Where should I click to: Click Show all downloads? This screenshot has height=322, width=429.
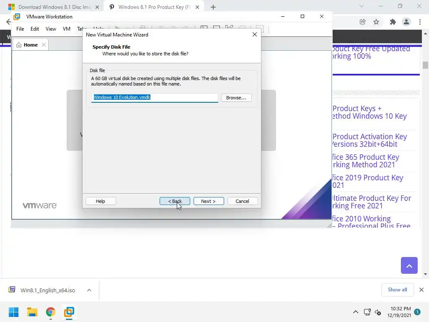(397, 290)
